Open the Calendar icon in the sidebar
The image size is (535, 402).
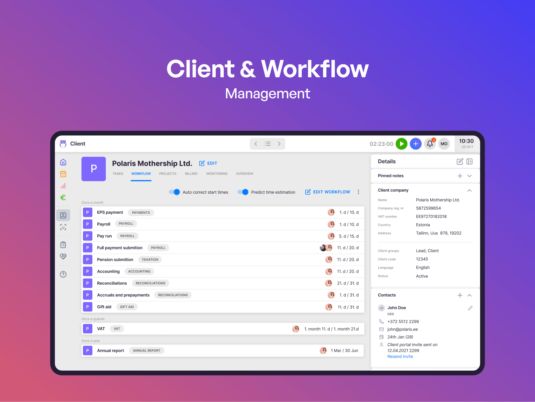tap(63, 174)
